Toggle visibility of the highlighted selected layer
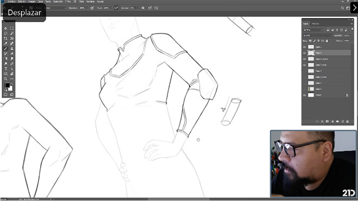 click(x=304, y=53)
